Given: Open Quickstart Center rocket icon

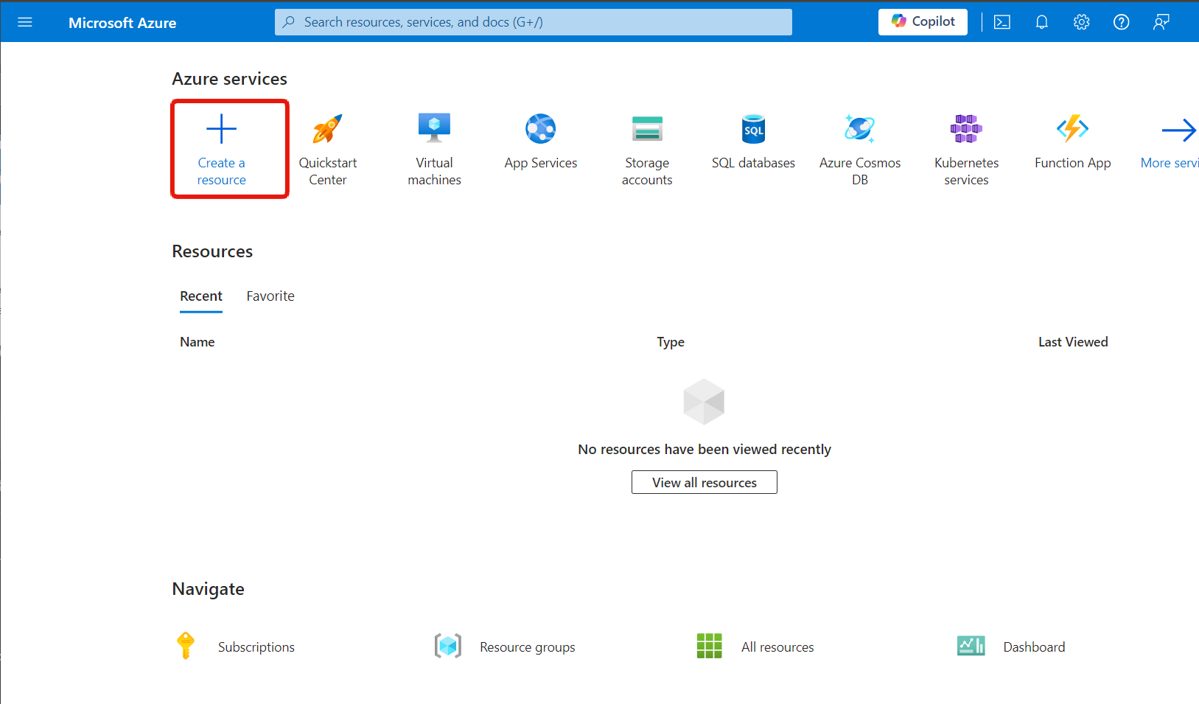Looking at the screenshot, I should tap(327, 129).
